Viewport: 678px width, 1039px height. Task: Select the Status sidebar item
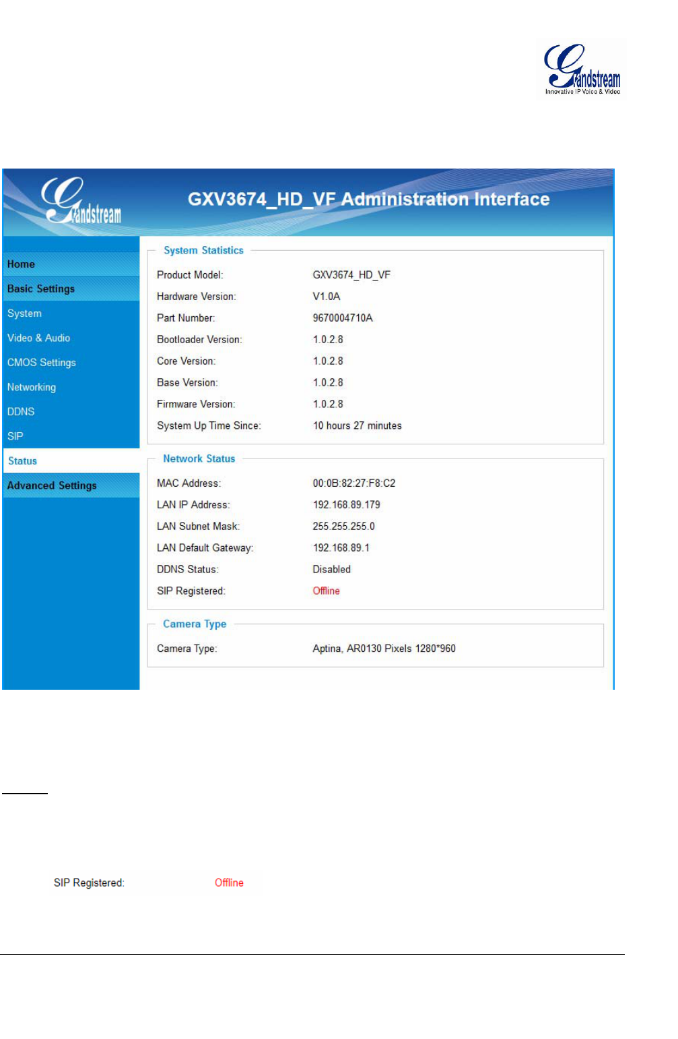[x=71, y=461]
